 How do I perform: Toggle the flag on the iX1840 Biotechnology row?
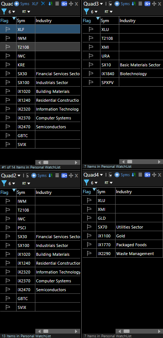[x=91, y=73]
